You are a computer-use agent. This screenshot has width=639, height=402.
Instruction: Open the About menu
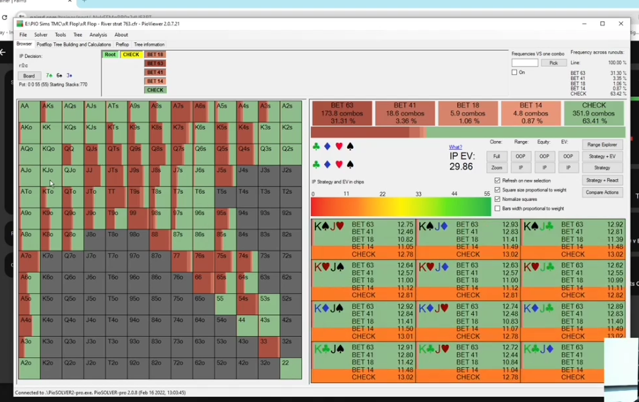[121, 35]
